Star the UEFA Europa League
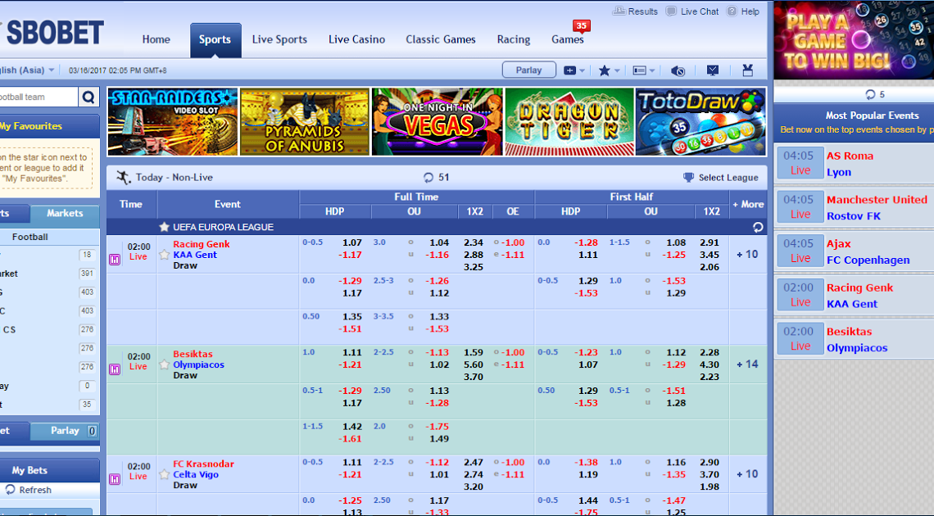 tap(165, 227)
